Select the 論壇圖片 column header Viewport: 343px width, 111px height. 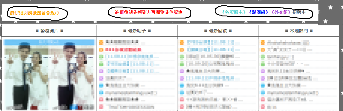pos(49,31)
